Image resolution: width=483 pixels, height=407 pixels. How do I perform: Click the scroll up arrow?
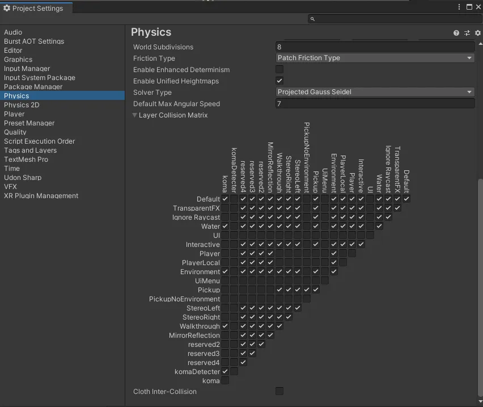pos(481,44)
